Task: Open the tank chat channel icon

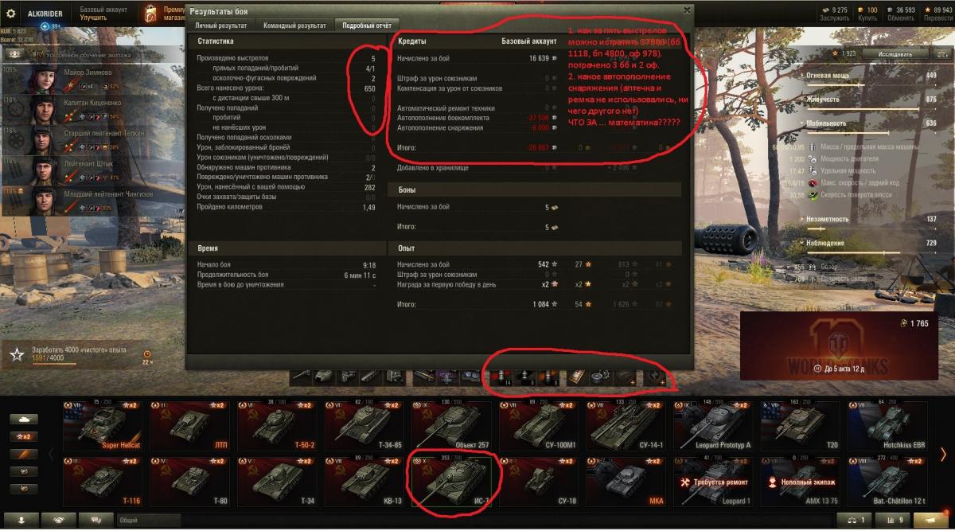Action: coord(95,520)
